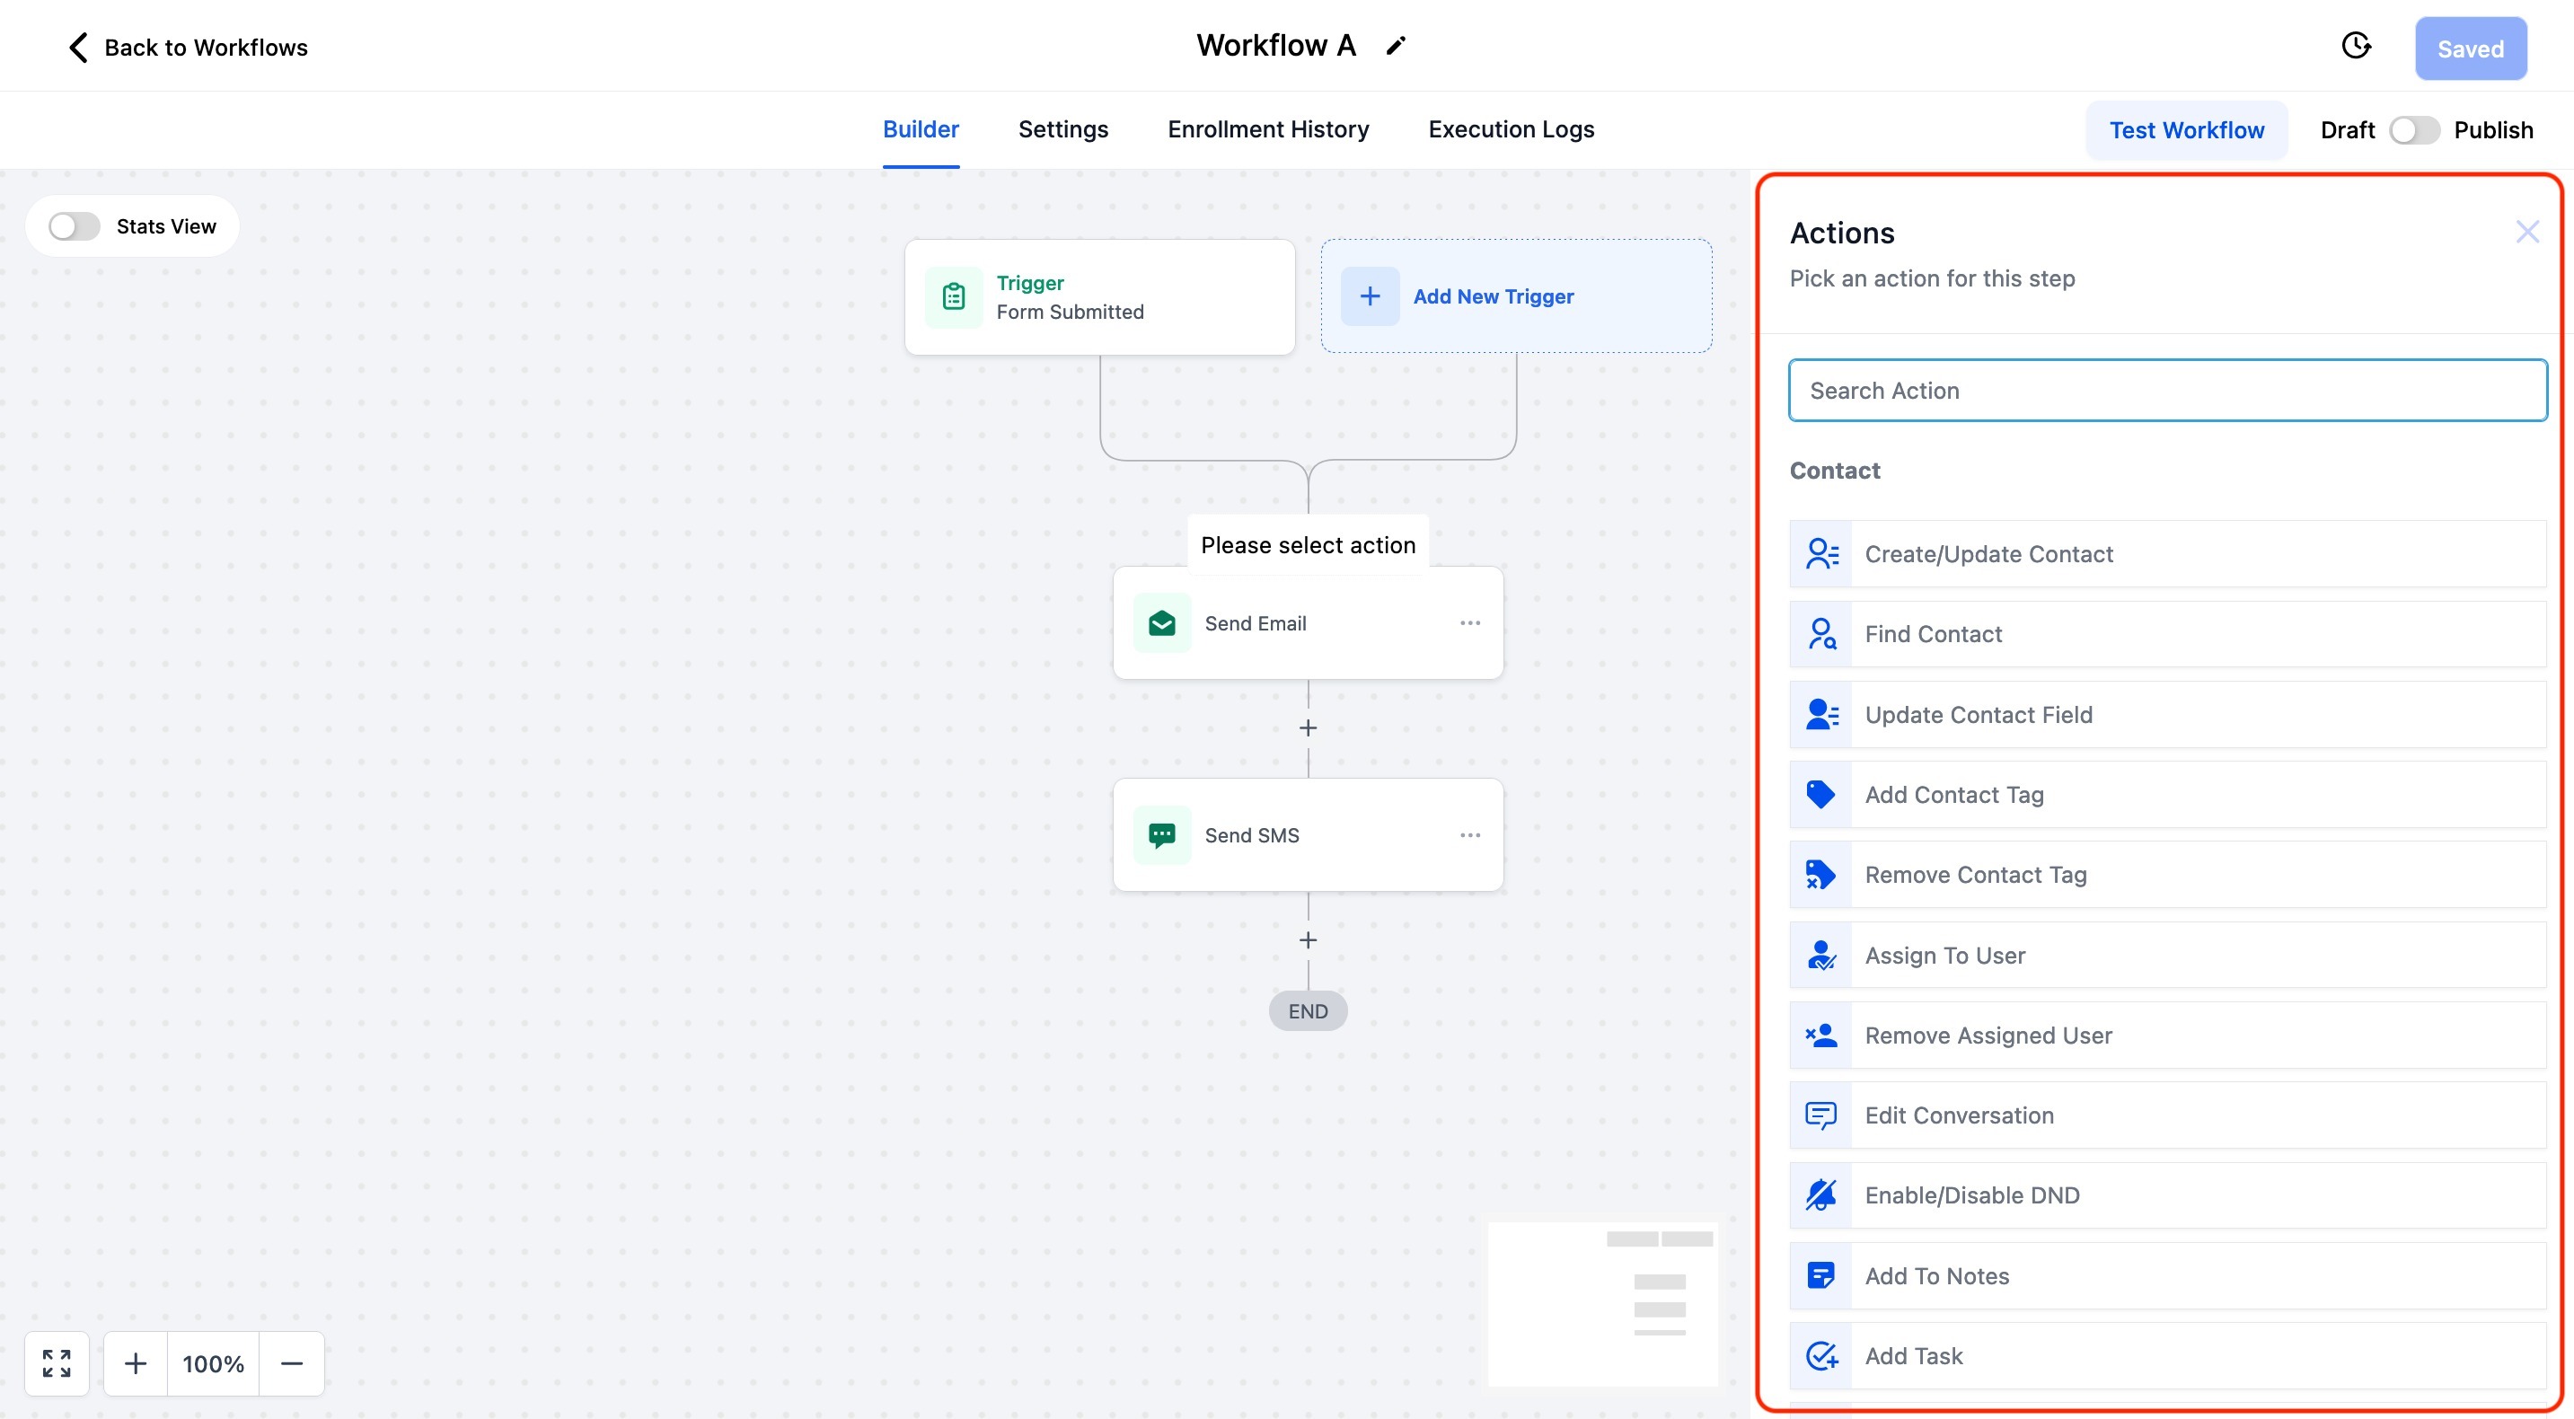The width and height of the screenshot is (2574, 1419).
Task: Zoom in the canvas with plus button
Action: [136, 1363]
